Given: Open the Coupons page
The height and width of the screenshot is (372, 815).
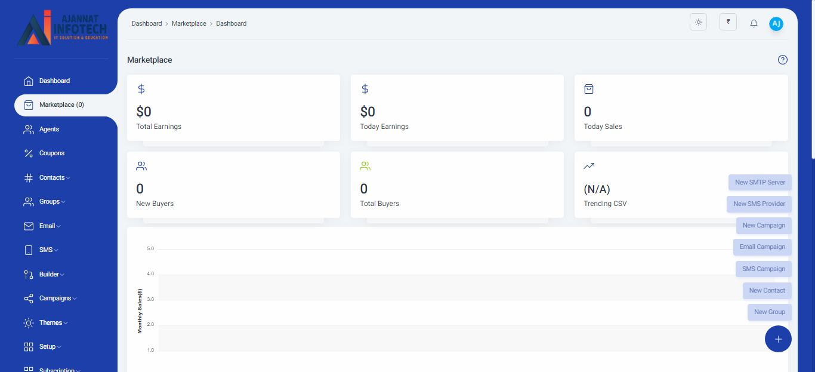Looking at the screenshot, I should click(x=51, y=153).
